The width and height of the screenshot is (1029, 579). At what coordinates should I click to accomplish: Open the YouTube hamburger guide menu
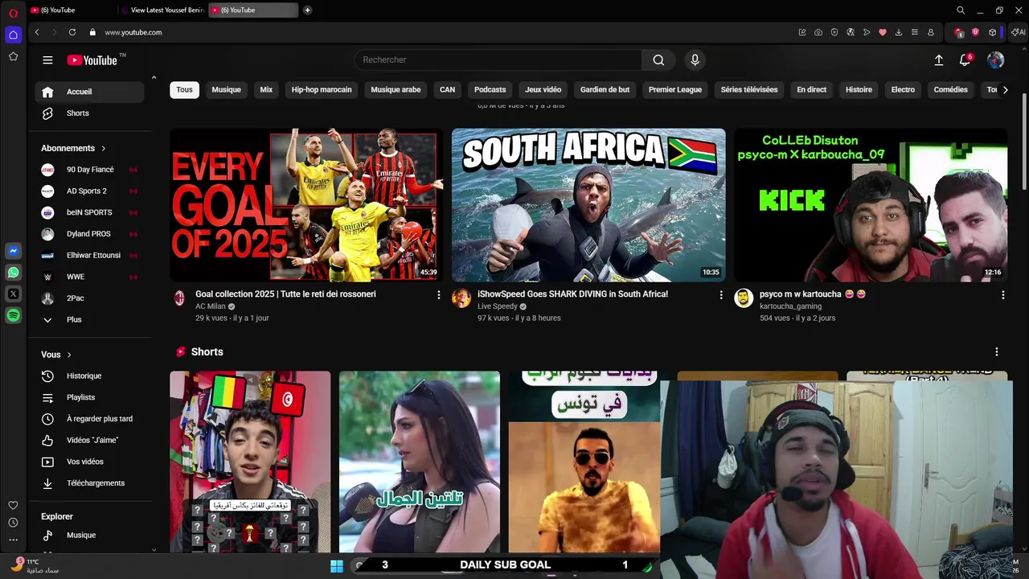click(x=47, y=60)
